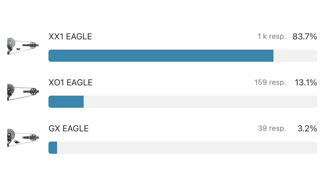Click the gray unfilled part of XX1 bar
The width and height of the screenshot is (327, 184).
pos(295,56)
